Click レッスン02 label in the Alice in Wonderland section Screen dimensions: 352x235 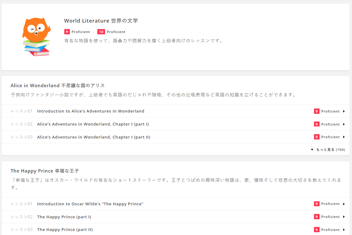coord(22,124)
